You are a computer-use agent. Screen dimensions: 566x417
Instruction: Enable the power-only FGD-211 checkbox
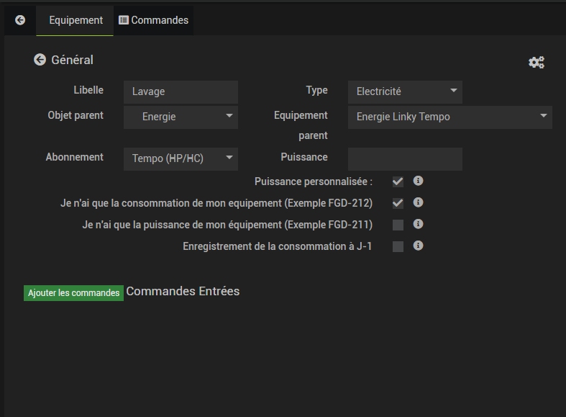point(398,225)
